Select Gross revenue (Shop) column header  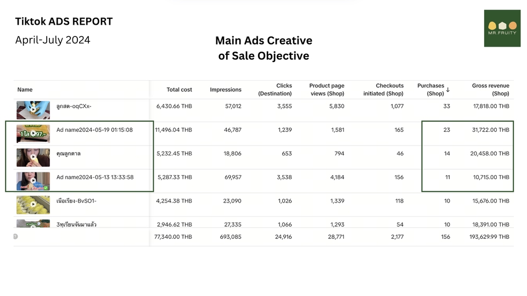click(x=490, y=90)
